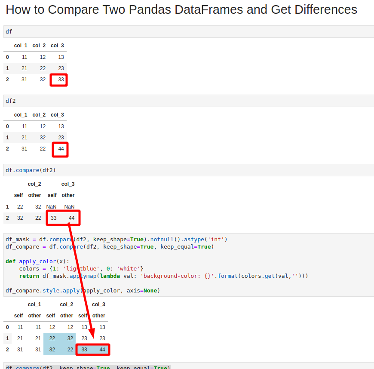Click the article title heading
374x369 pixels.
181,9
